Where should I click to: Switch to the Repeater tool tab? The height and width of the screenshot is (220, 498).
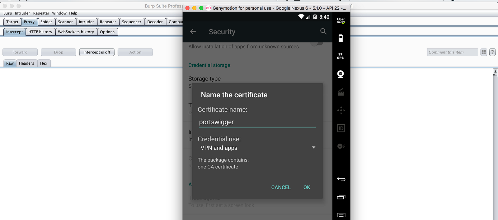tap(108, 22)
